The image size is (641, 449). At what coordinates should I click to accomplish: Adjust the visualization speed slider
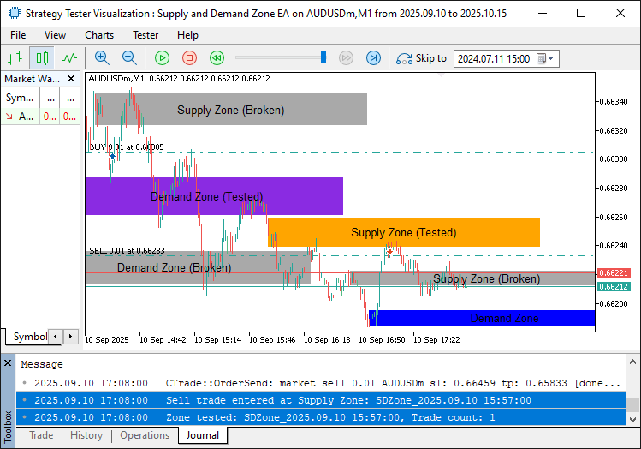[x=323, y=58]
